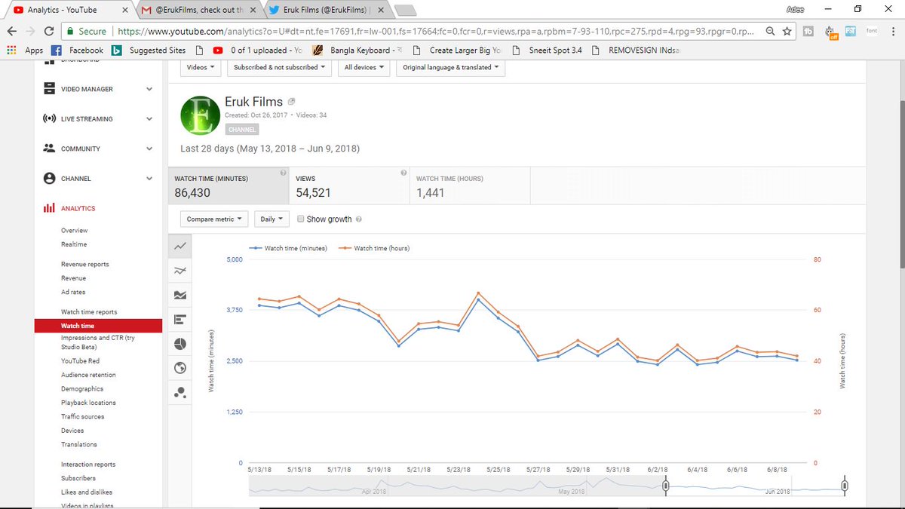
Task: Expand the Live Streaming section chevron
Action: pyautogui.click(x=149, y=119)
